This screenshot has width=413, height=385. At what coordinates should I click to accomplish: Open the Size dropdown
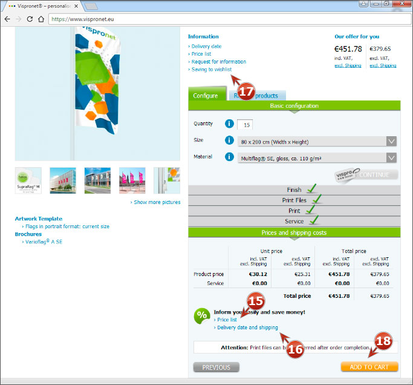[x=317, y=142]
